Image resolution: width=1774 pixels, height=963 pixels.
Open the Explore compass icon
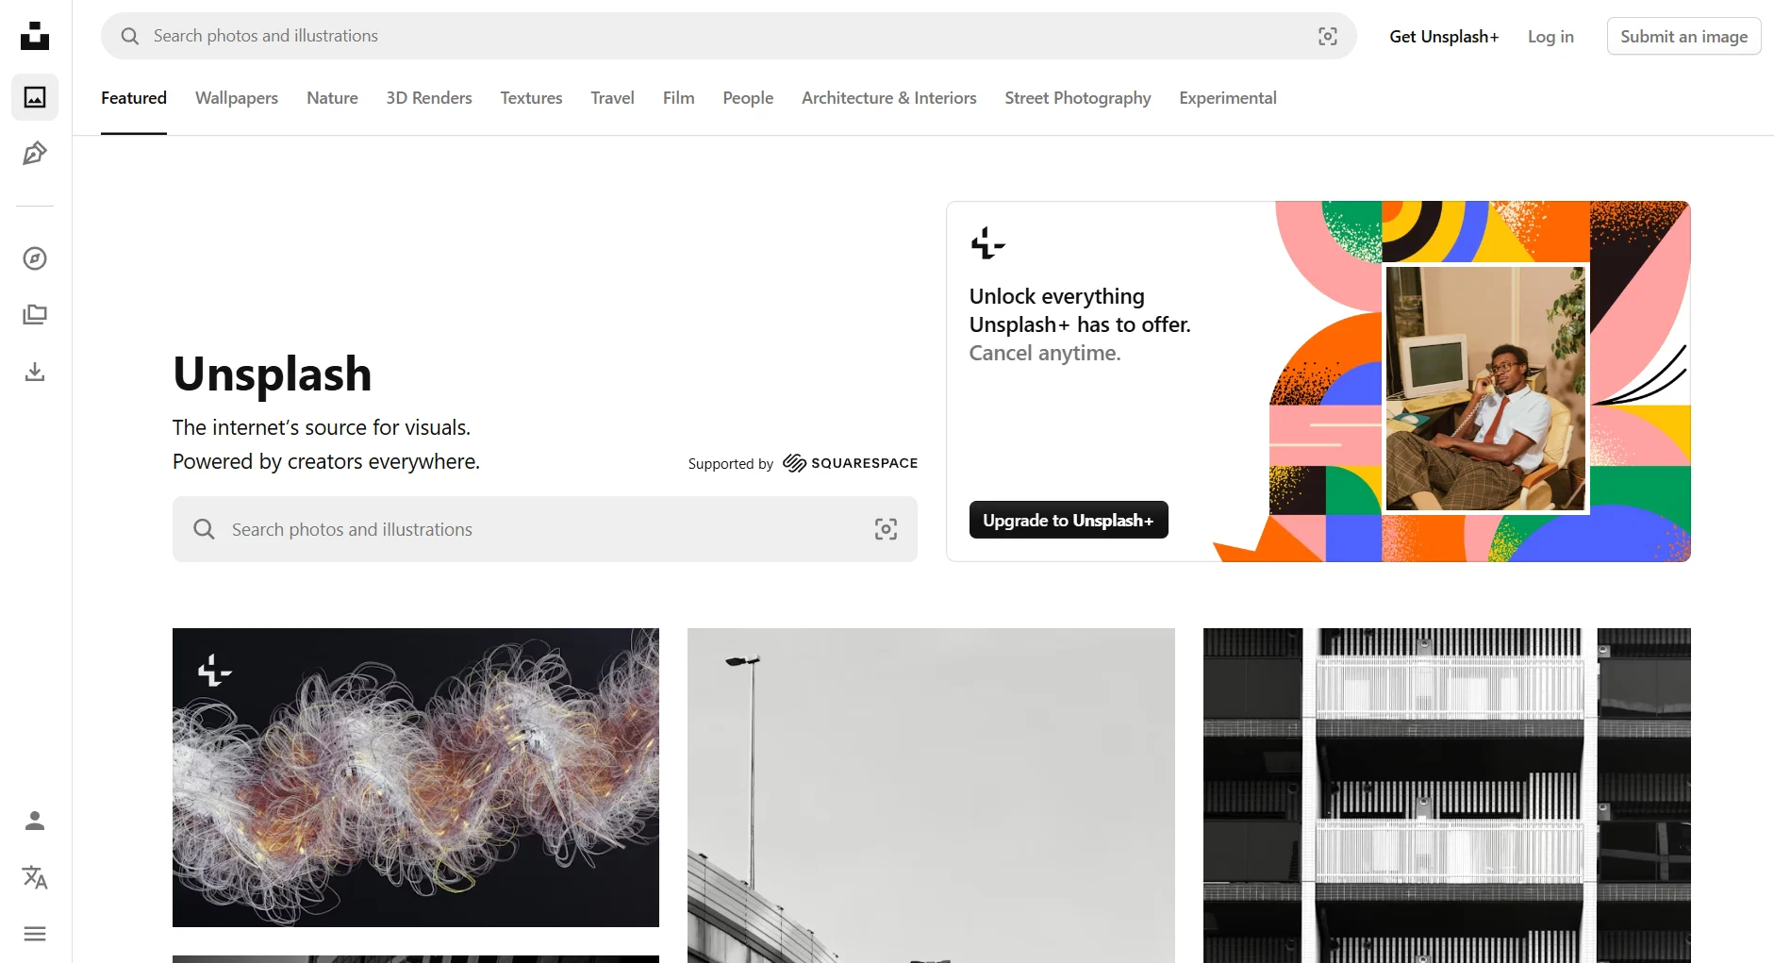(35, 258)
